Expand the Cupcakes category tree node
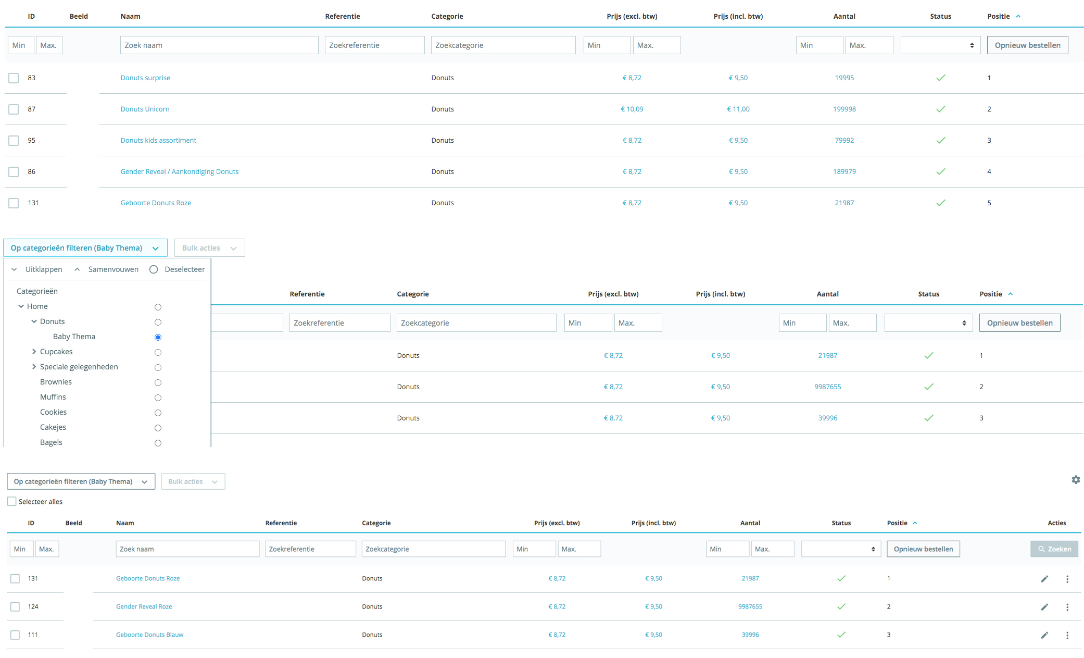 click(x=34, y=352)
